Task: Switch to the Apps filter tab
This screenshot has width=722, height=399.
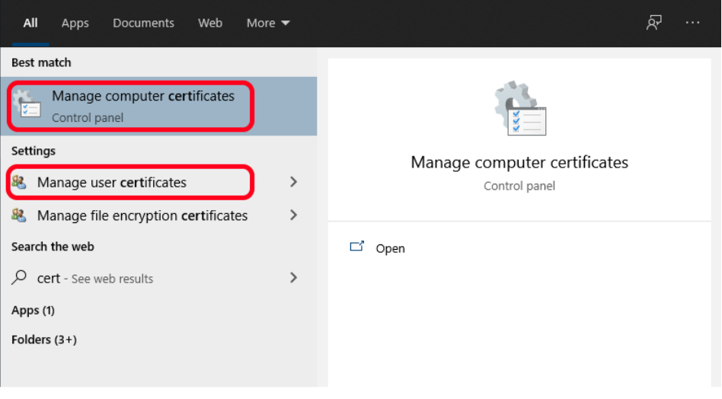Action: pyautogui.click(x=75, y=23)
